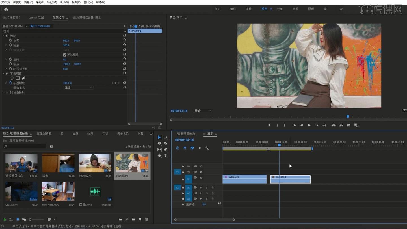Open the 适合 zoom level dropdown

coord(202,111)
